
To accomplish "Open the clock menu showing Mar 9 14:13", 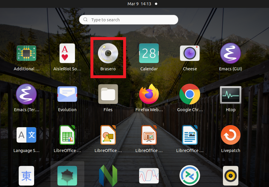I will (x=139, y=4).
